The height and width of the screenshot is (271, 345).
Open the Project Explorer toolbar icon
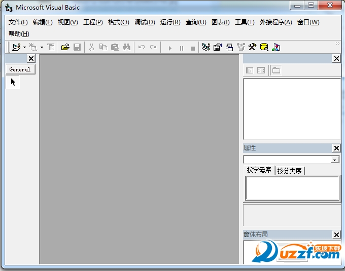205,47
